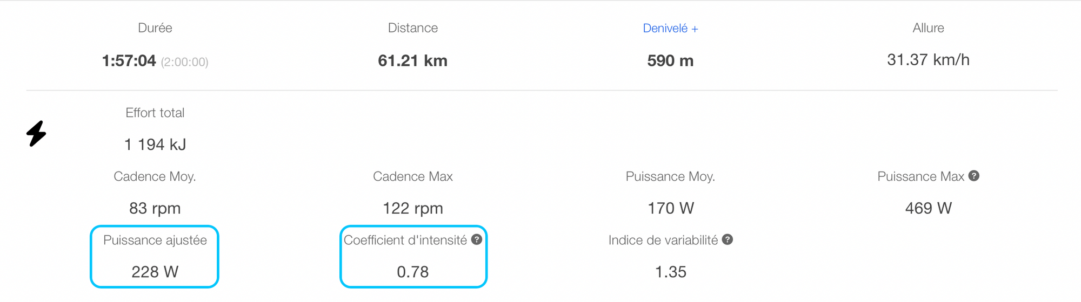This screenshot has height=302, width=1081.
Task: Open Puissance Max help question mark
Action: (974, 176)
